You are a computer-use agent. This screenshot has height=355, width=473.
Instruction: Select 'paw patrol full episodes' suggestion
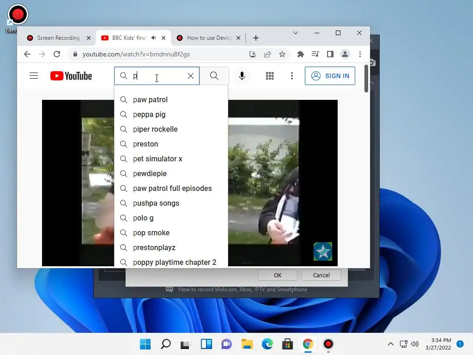tap(171, 189)
